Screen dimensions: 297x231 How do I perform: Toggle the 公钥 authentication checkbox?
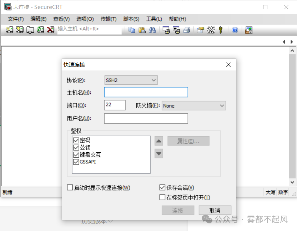click(x=76, y=147)
